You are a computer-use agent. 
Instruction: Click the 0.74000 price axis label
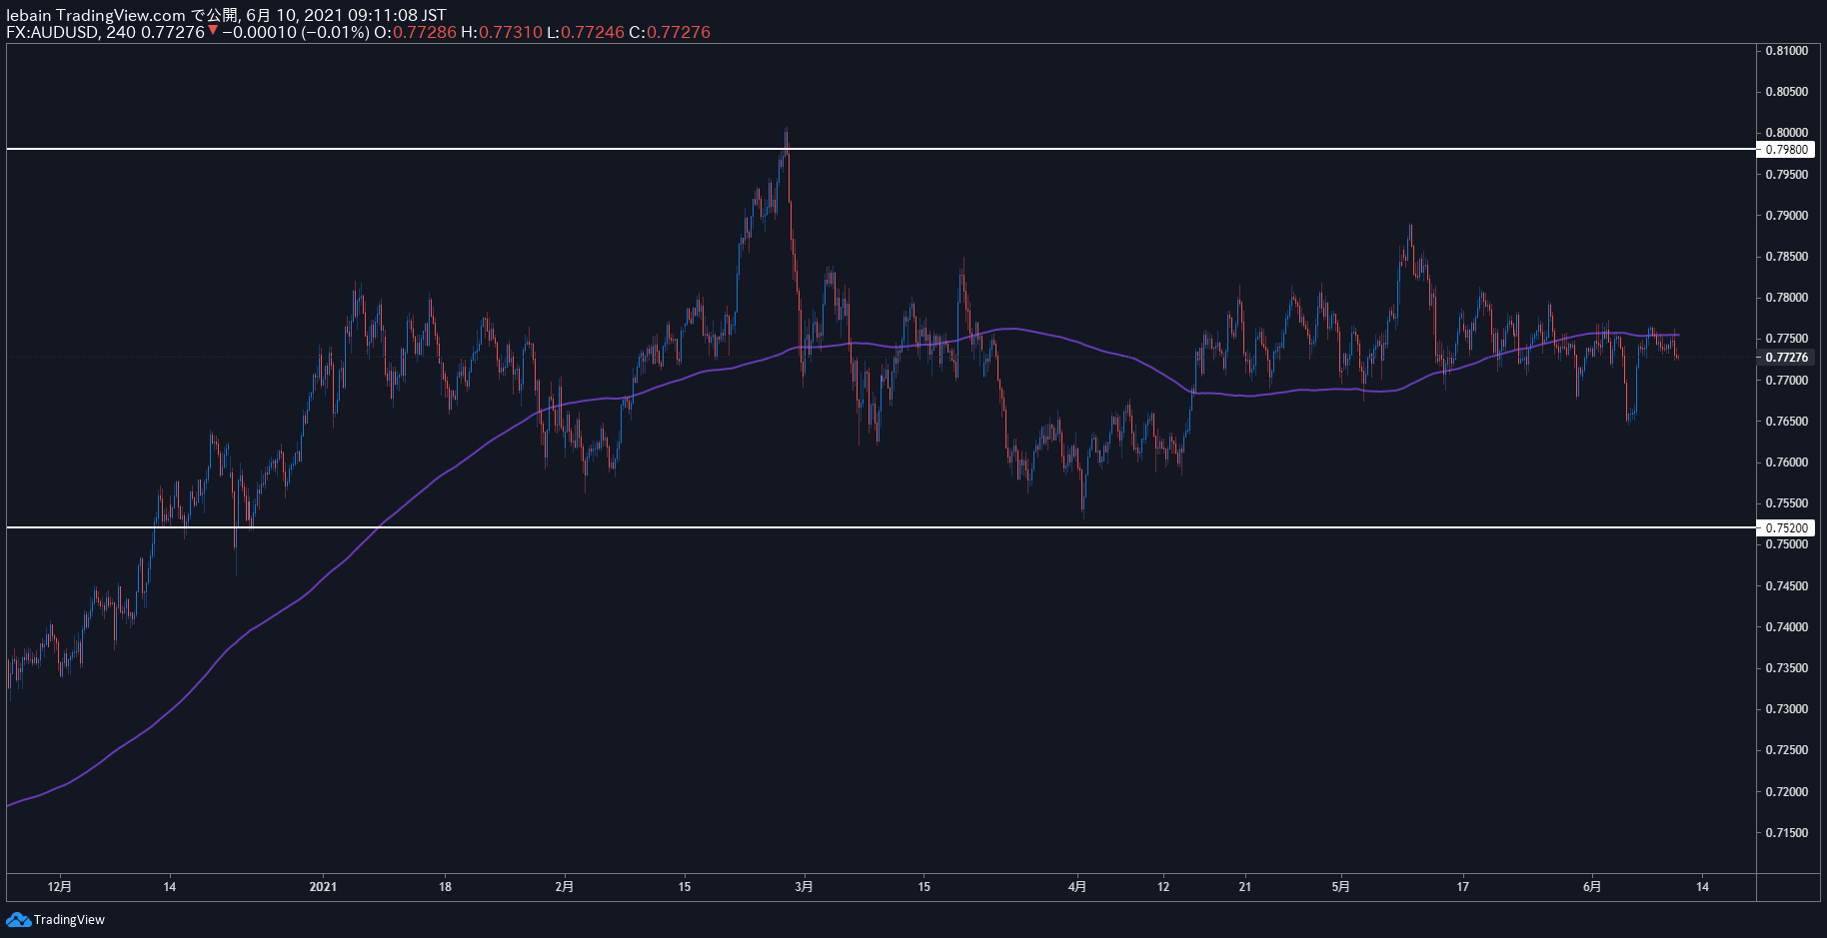point(1787,627)
